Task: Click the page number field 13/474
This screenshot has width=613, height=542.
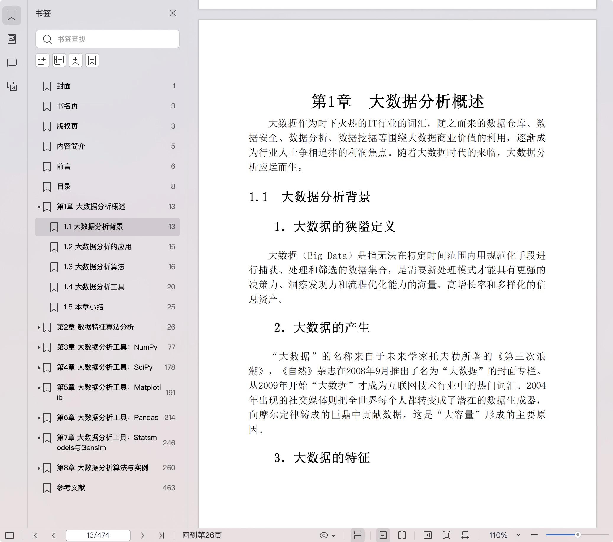Action: tap(98, 535)
